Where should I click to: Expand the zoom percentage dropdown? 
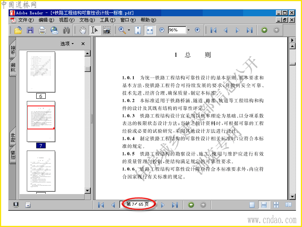tap(188, 30)
